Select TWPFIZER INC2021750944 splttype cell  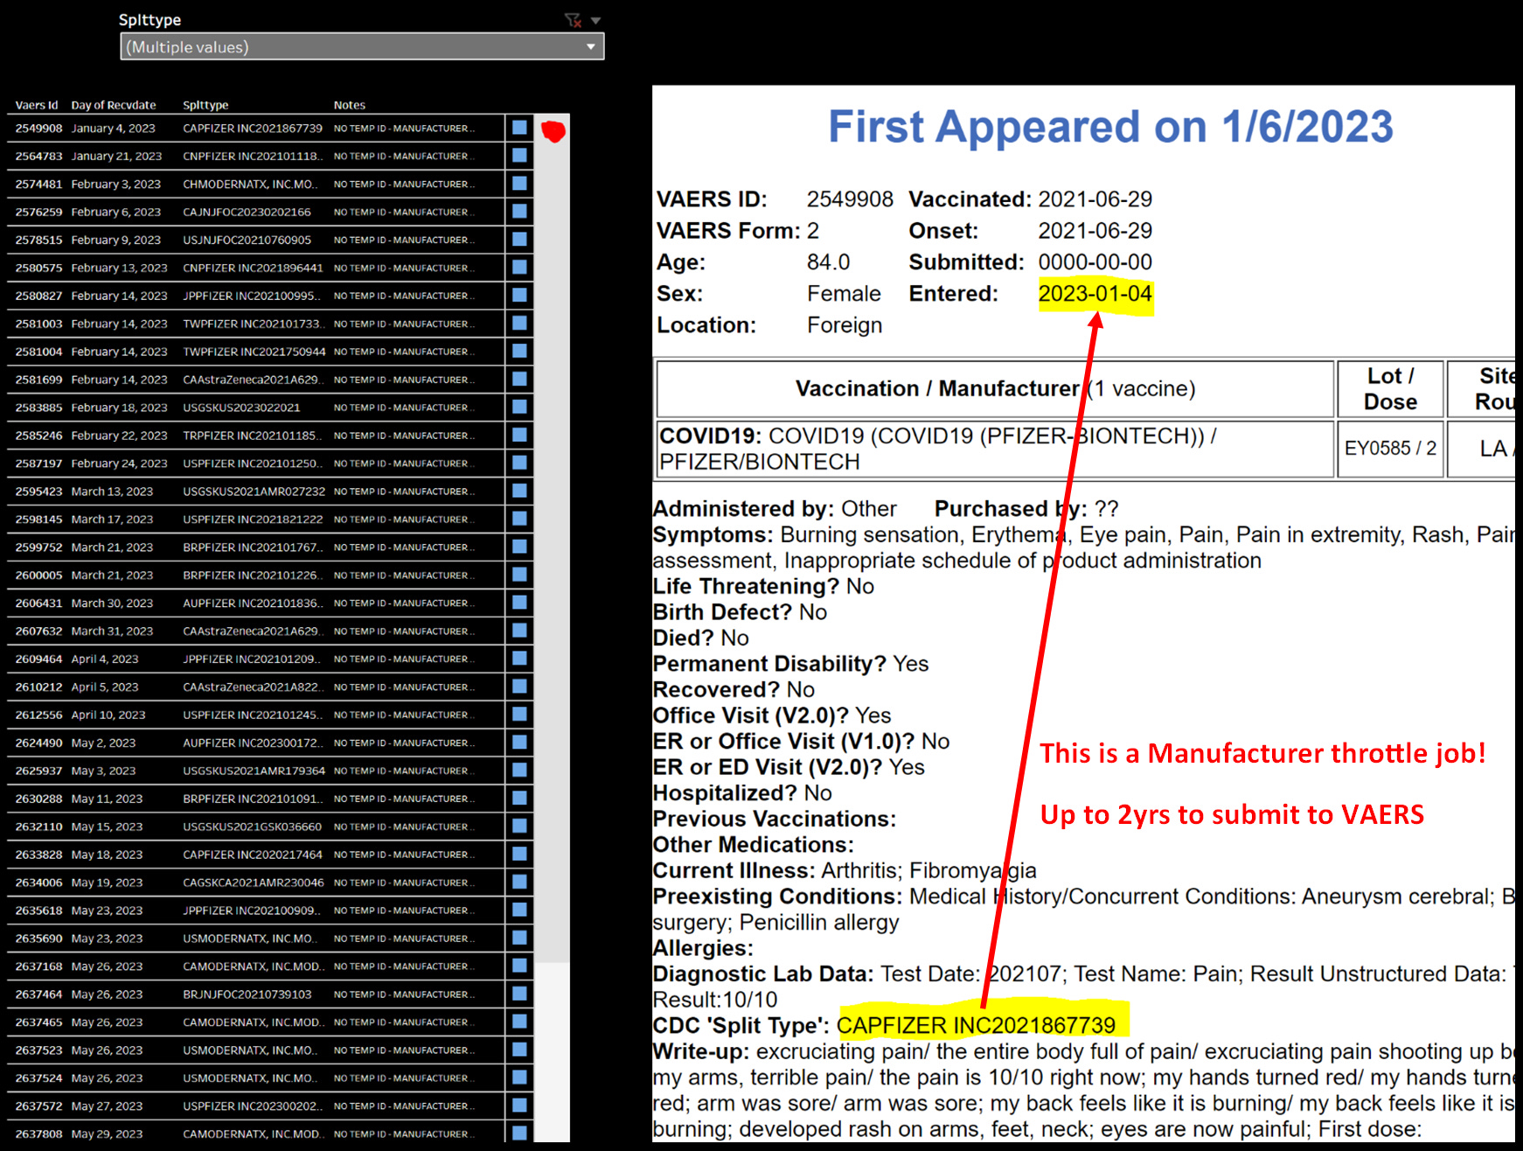254,352
